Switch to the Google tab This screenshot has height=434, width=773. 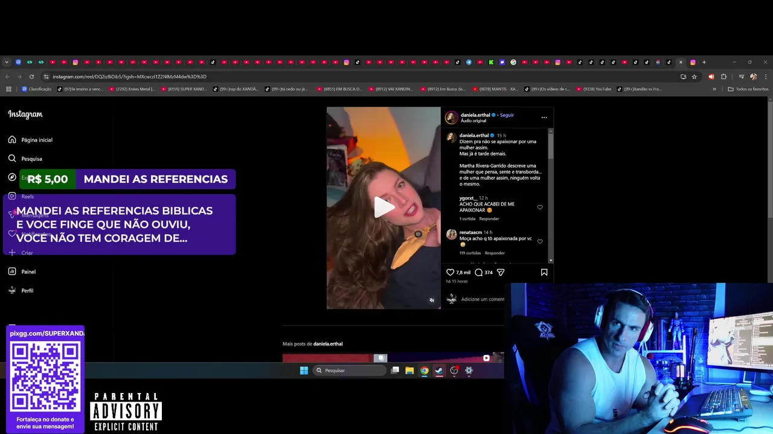coord(513,62)
